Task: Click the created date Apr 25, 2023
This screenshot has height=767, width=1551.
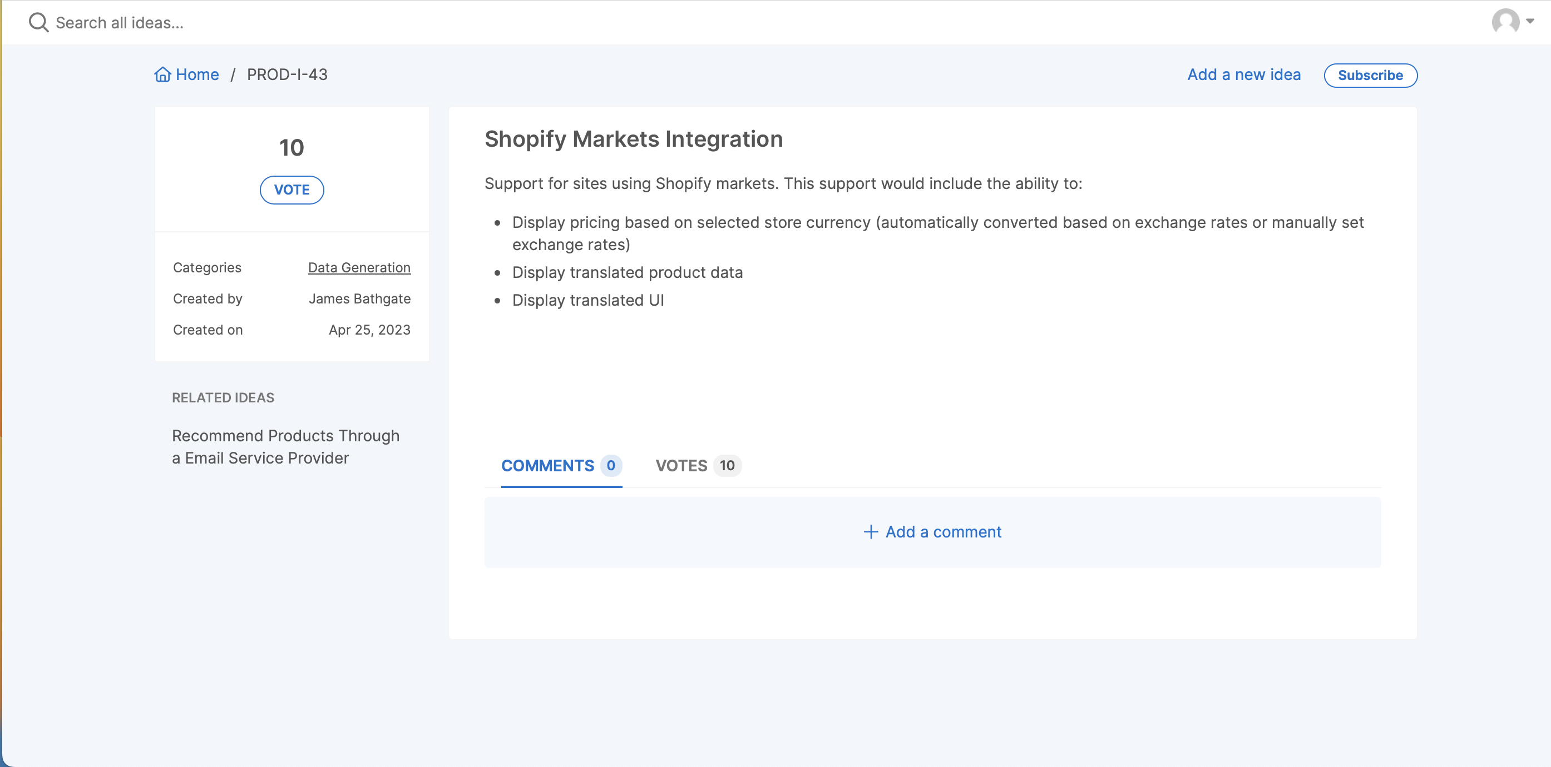Action: [x=370, y=330]
